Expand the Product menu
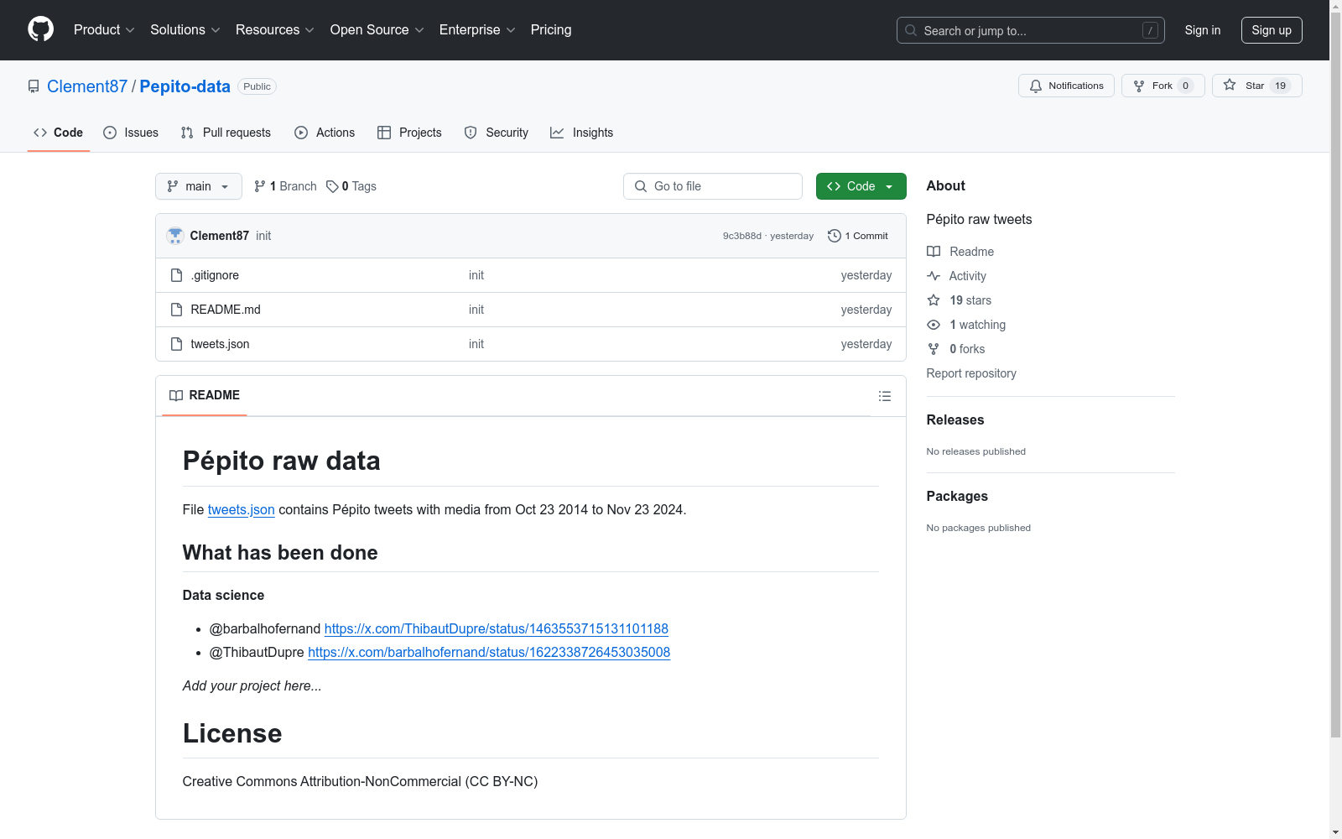 pyautogui.click(x=104, y=29)
